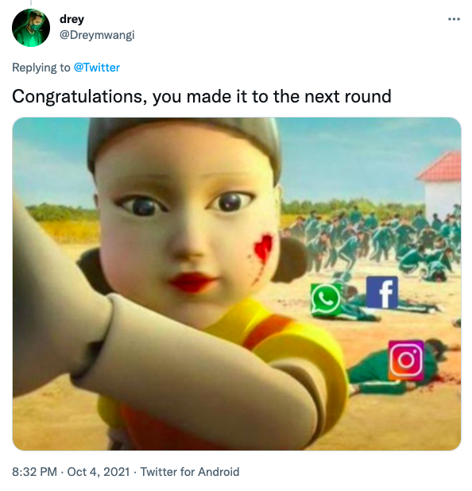Click drey's green profile avatar
The image size is (472, 491).
31,28
